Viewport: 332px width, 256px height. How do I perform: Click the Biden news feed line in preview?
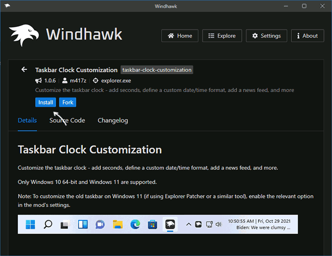tap(263, 228)
